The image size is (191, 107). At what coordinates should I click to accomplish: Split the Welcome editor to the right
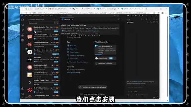point(119,19)
